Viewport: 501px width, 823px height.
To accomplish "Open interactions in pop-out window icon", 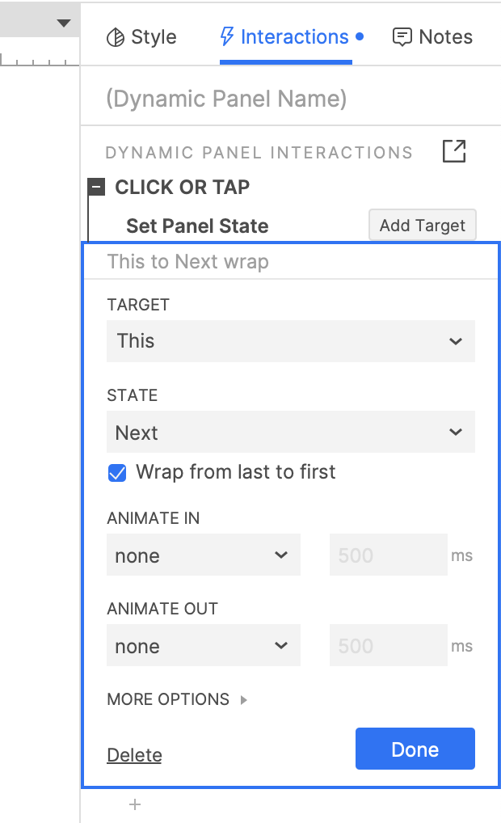I will pos(454,152).
